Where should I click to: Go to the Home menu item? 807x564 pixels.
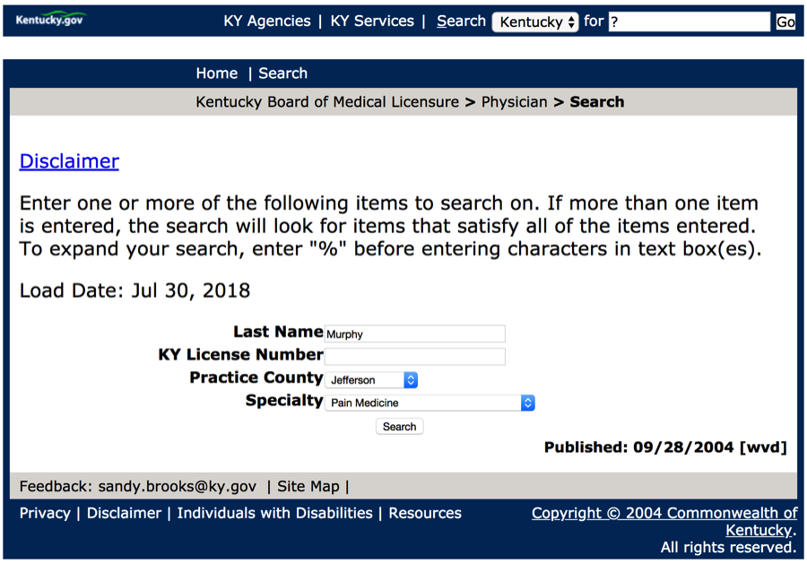(217, 74)
